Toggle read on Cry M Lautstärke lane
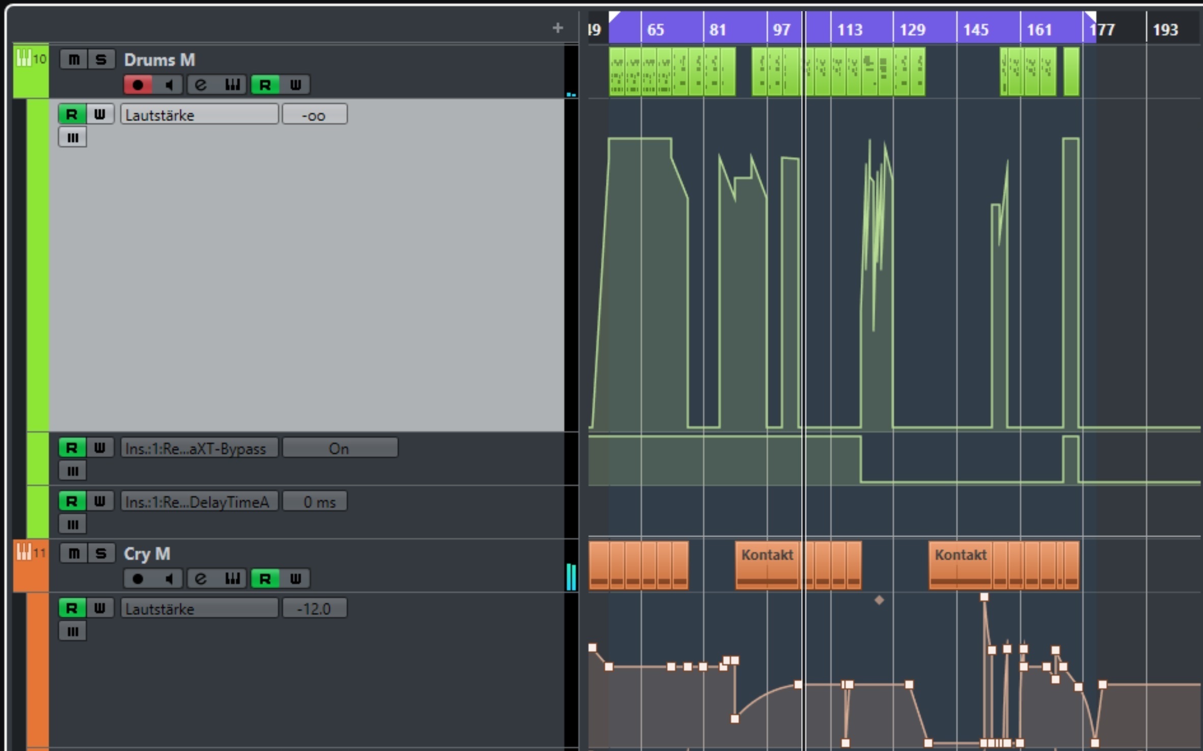 point(72,608)
